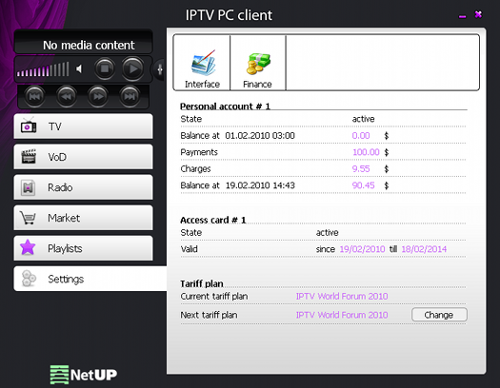Go to the Market section
500x388 pixels.
(83, 218)
